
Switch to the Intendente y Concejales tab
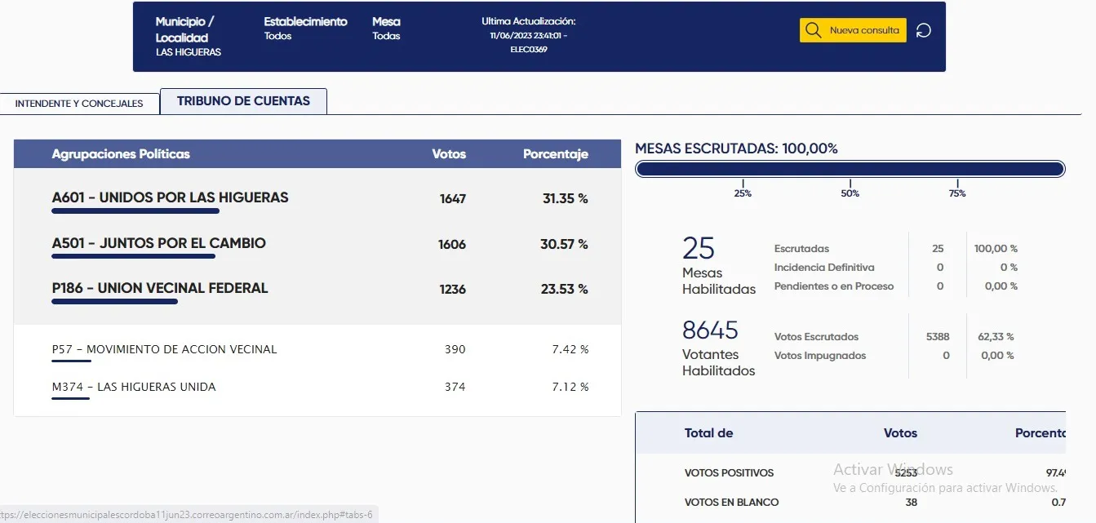click(x=79, y=104)
